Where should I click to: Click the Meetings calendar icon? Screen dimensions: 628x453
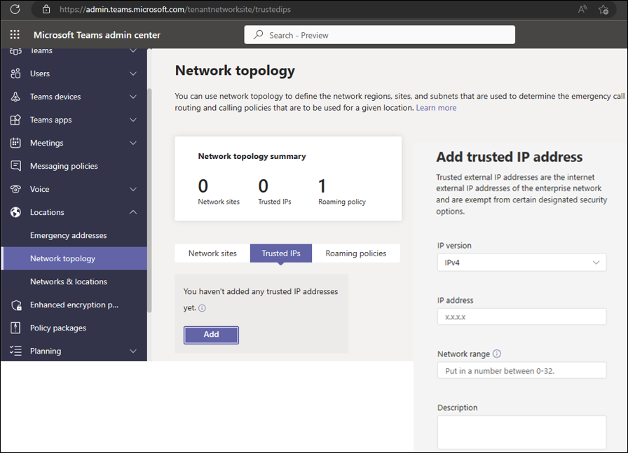(16, 142)
